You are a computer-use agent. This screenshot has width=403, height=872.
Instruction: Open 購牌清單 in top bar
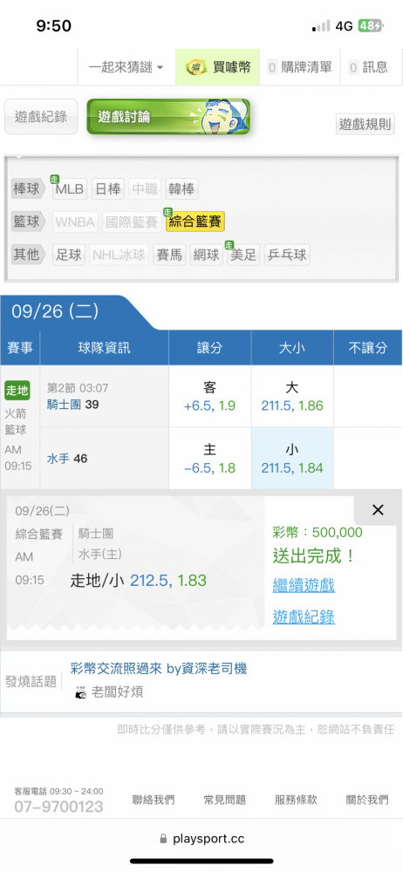pos(301,67)
